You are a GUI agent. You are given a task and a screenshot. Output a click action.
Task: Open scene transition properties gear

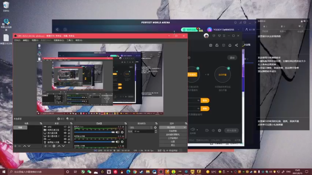pyautogui.click(x=155, y=128)
